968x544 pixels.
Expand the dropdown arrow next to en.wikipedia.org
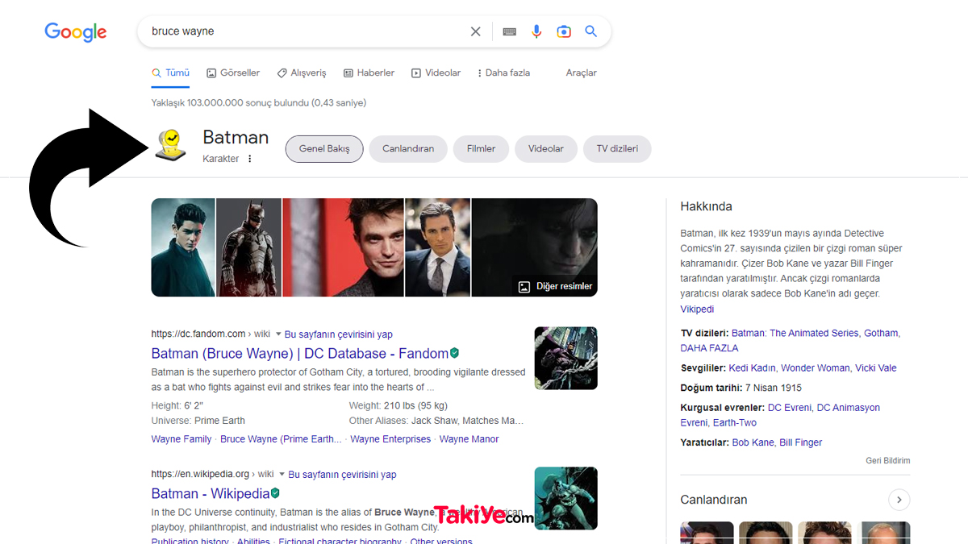point(282,474)
